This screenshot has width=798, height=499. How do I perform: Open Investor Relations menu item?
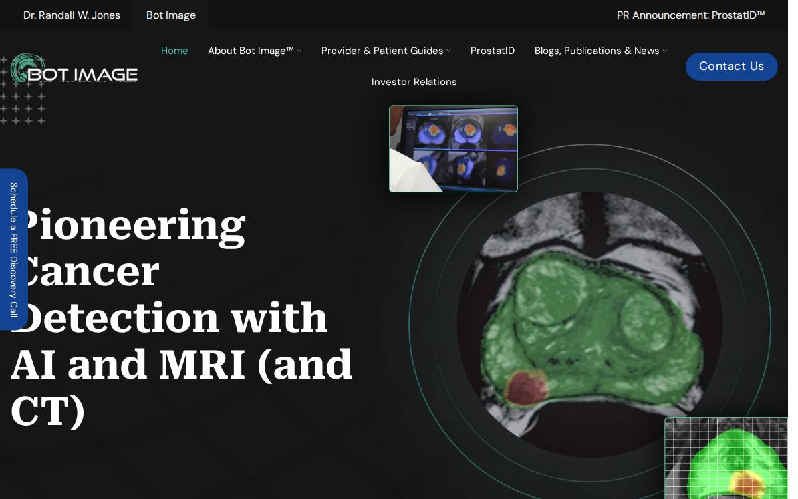point(414,82)
